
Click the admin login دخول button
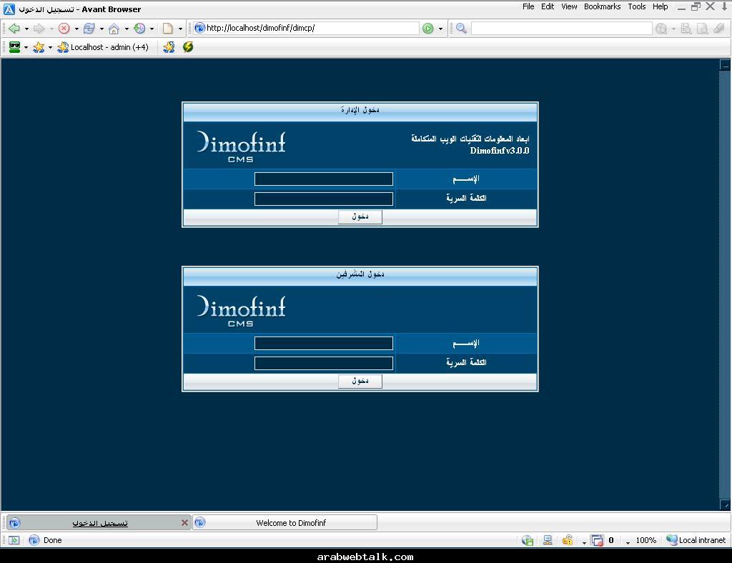[x=360, y=217]
